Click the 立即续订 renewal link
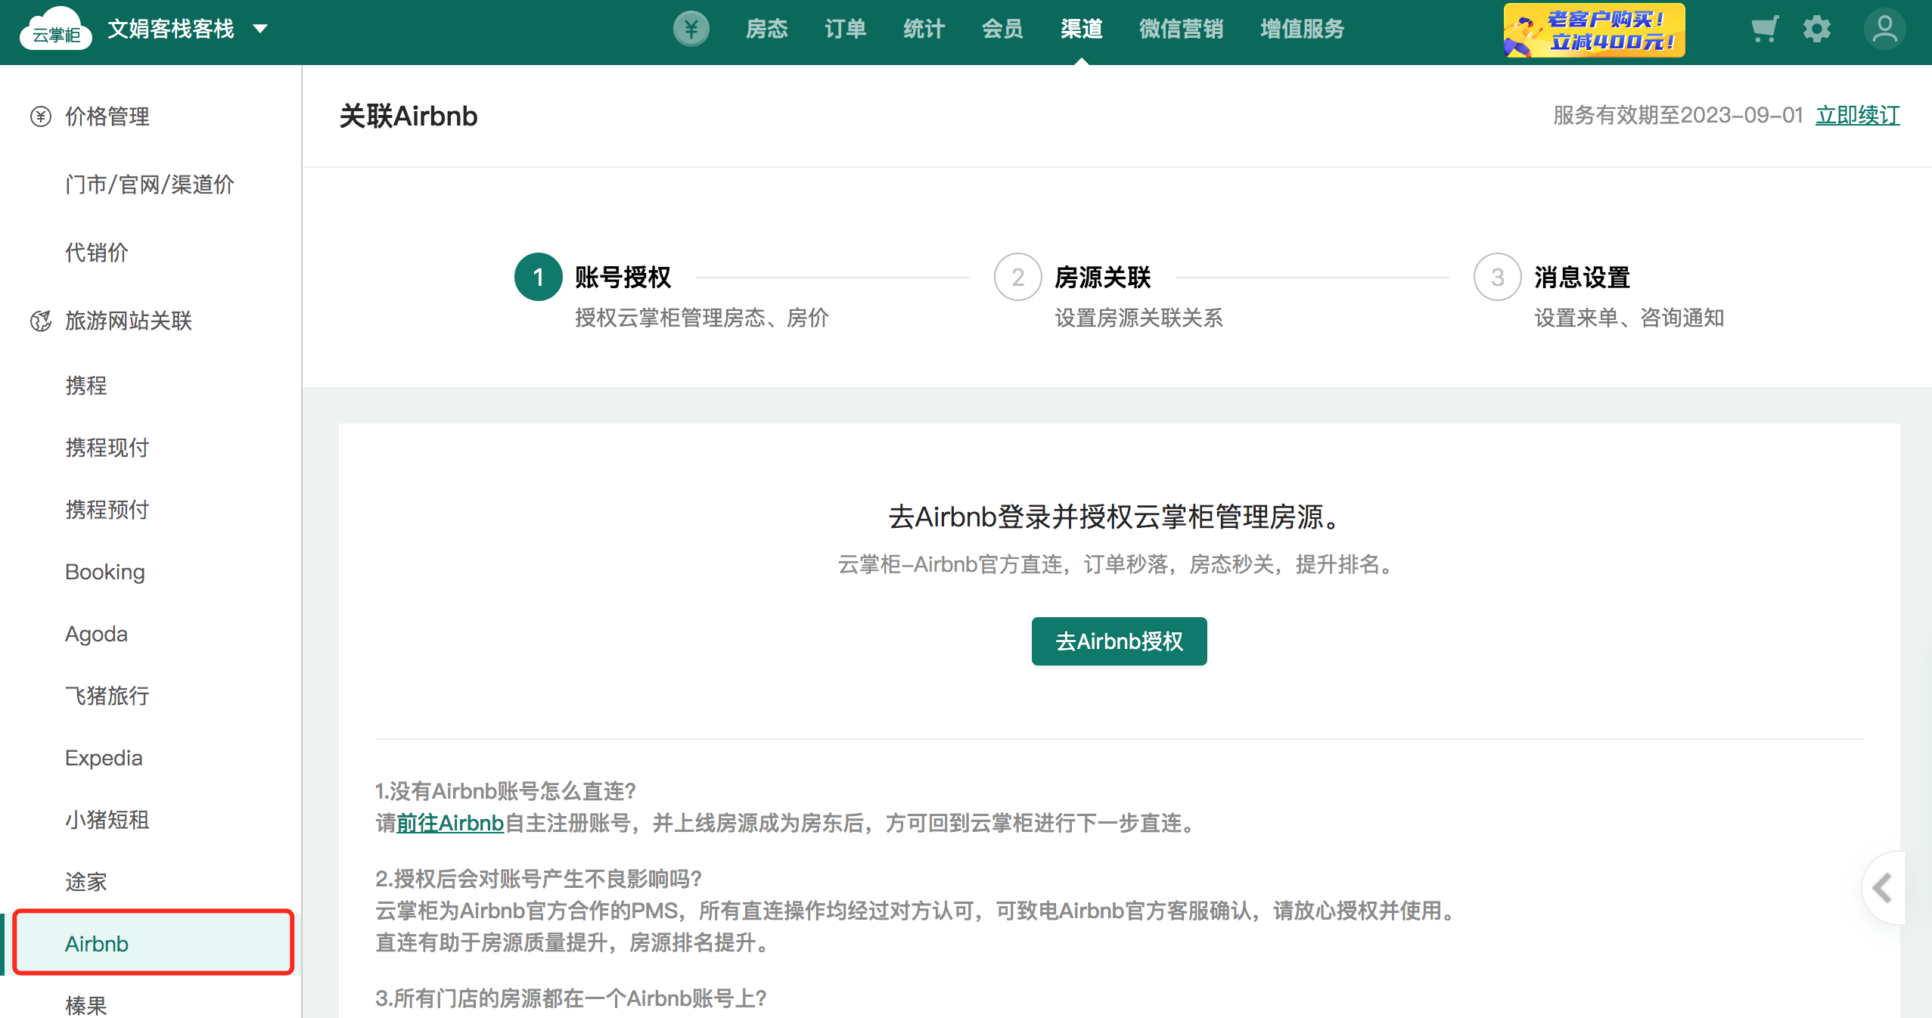 [1857, 116]
